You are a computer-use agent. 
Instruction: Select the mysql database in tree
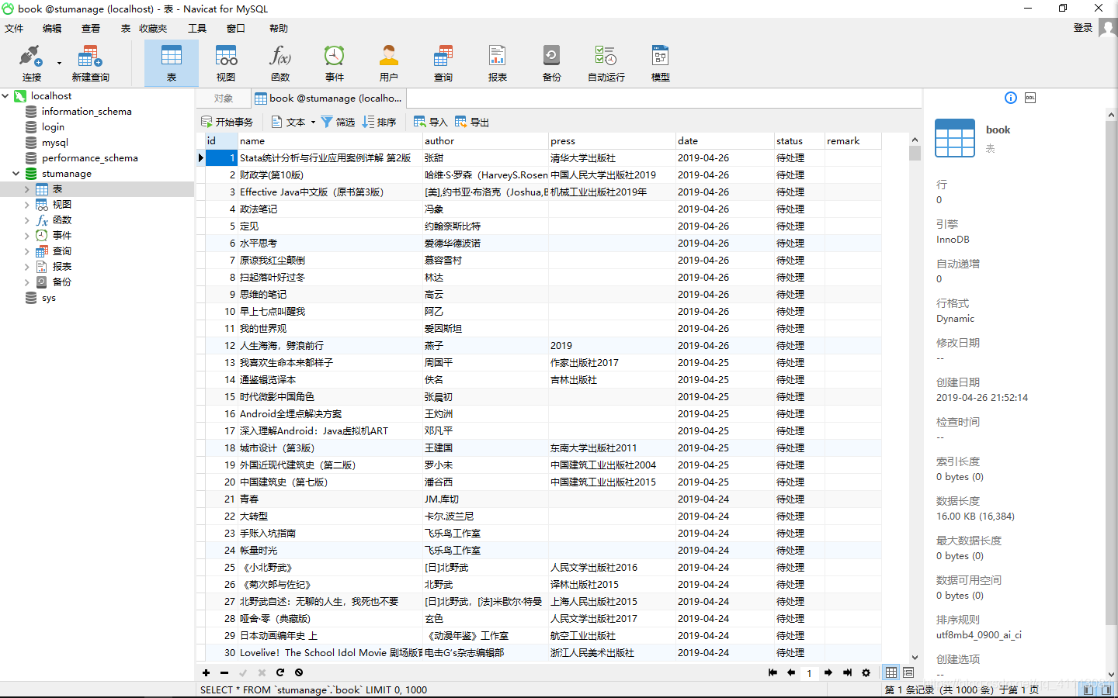[55, 143]
